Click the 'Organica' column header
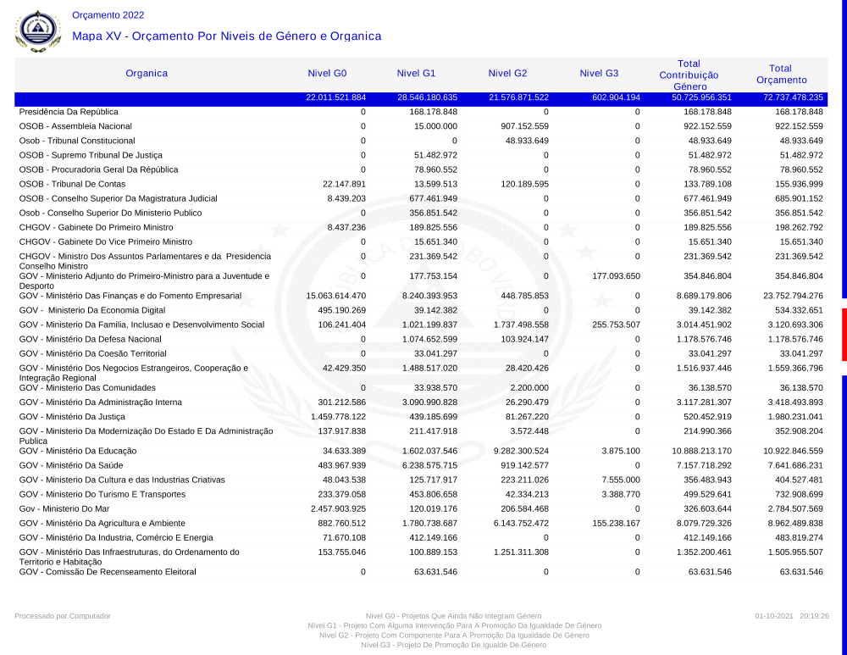Viewport: 847px width, 655px height. pos(147,74)
